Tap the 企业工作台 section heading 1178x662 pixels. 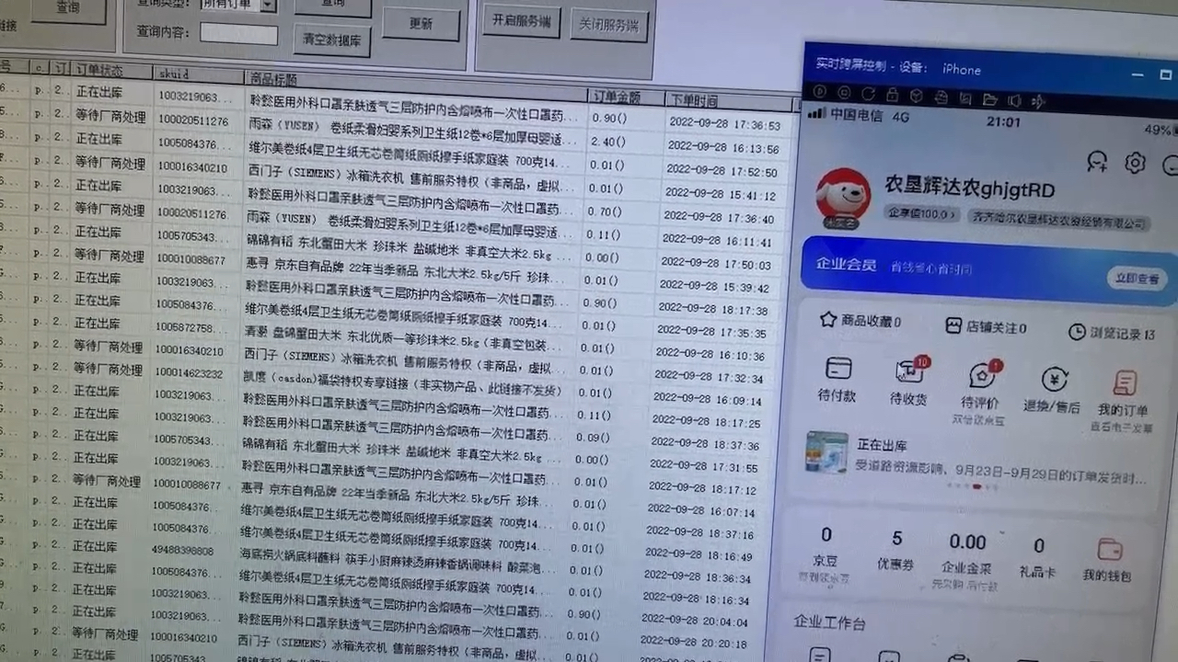tap(830, 622)
